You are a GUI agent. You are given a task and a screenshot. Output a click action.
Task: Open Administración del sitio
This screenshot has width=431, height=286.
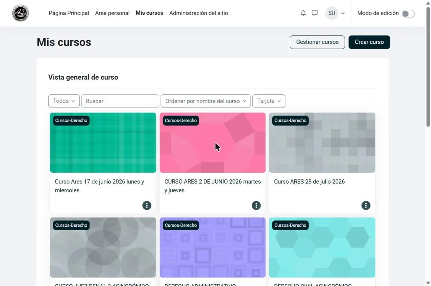[199, 13]
